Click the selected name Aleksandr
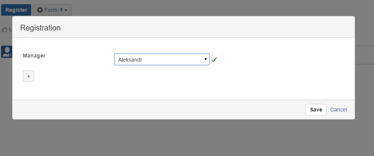The width and height of the screenshot is (374, 156). tap(130, 60)
